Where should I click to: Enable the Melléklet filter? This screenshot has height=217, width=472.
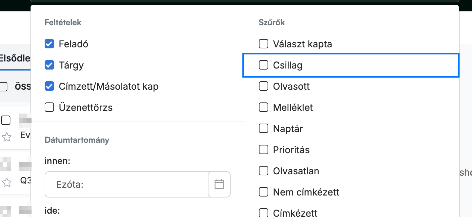pyautogui.click(x=264, y=107)
